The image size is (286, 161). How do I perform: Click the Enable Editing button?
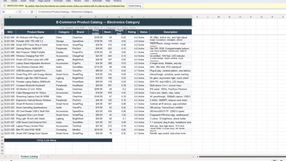click(x=135, y=6)
